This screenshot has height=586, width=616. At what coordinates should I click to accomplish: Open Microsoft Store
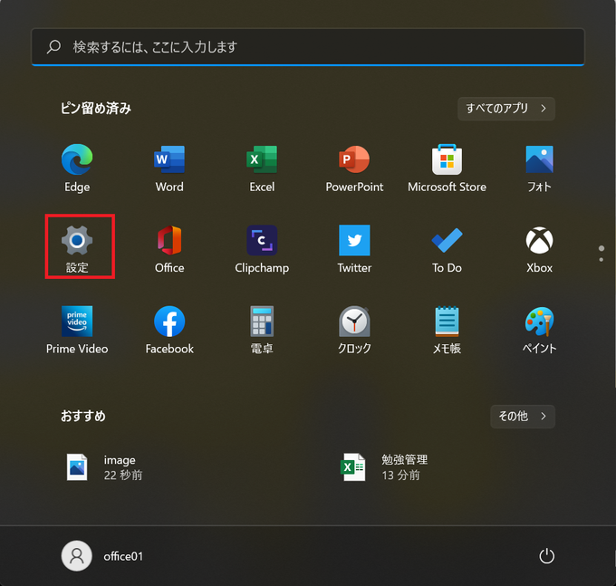448,168
